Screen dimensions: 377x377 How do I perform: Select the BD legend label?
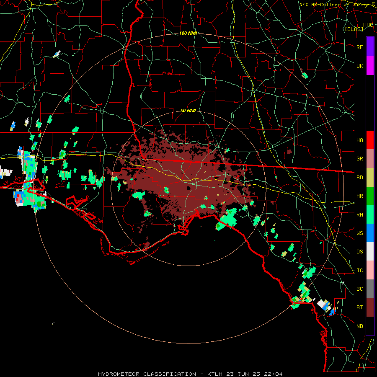tap(360, 178)
